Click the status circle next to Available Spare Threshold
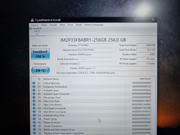Viewport: 180px width, 135px height. [34, 94]
